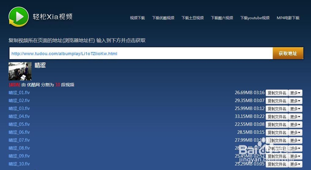
Task: Click the red [超清] quality label
Action: [15, 85]
